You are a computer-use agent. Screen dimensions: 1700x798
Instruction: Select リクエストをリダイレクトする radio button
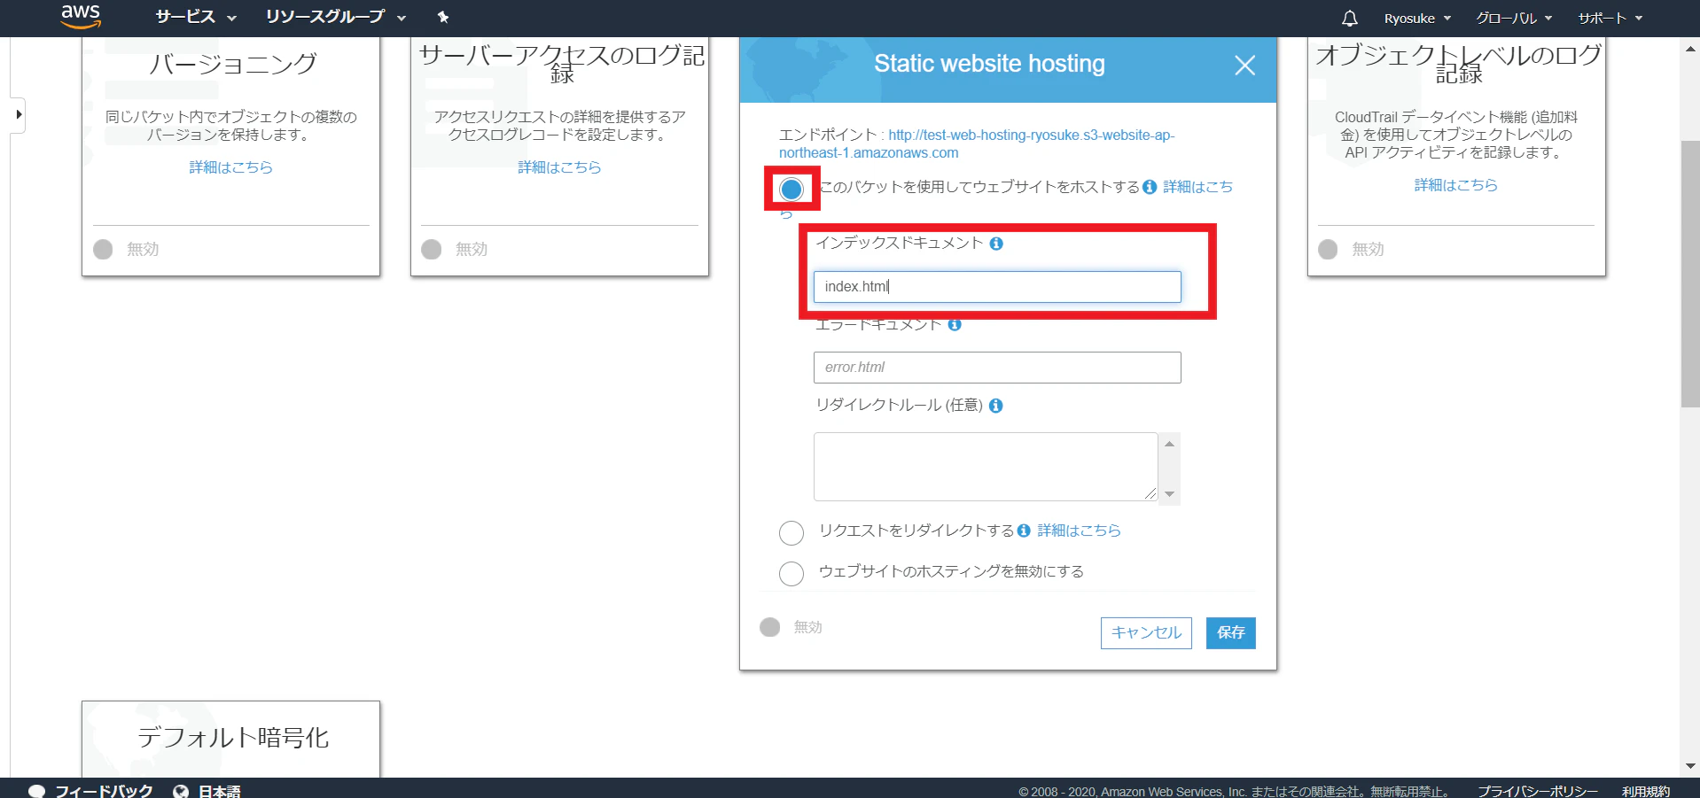[792, 533]
